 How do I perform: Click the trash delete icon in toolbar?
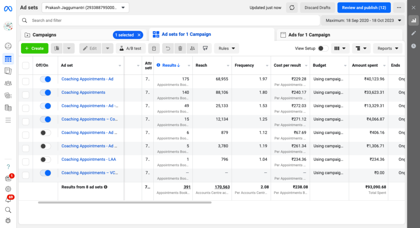(180, 48)
